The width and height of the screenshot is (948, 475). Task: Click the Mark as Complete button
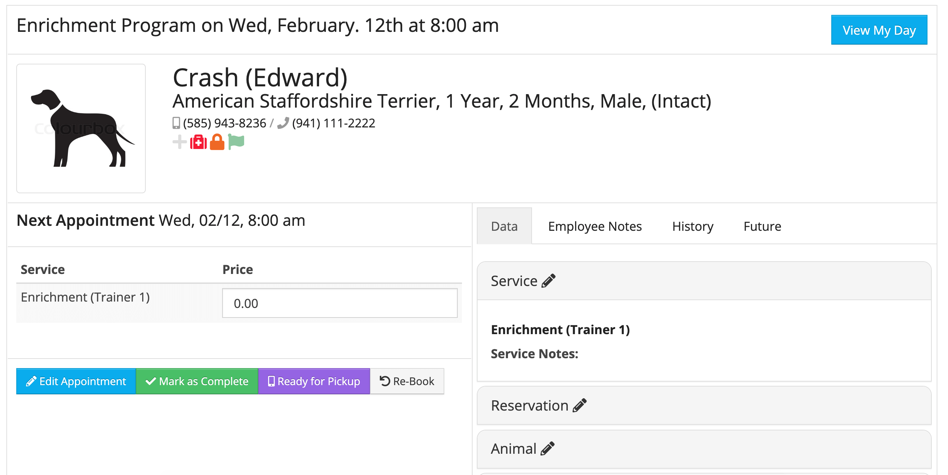197,381
